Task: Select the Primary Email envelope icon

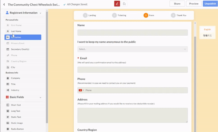Action: tap(8, 43)
